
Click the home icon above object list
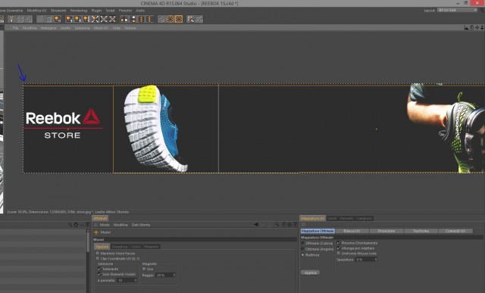[76, 225]
